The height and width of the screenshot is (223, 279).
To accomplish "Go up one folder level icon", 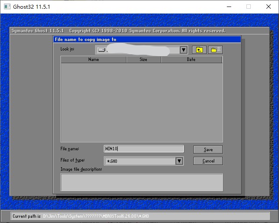I will pyautogui.click(x=199, y=50).
